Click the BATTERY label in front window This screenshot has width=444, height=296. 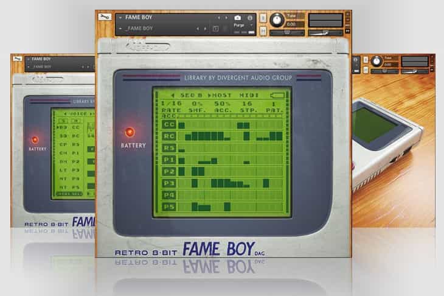coord(133,146)
